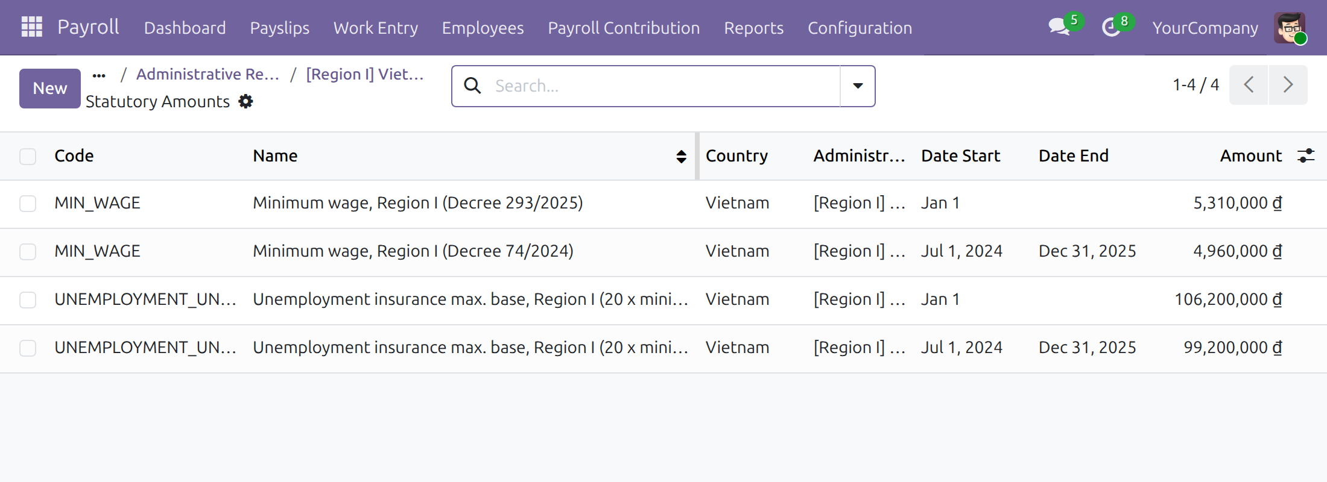Click the search magnifier icon
This screenshot has height=482, width=1327.
tap(473, 86)
